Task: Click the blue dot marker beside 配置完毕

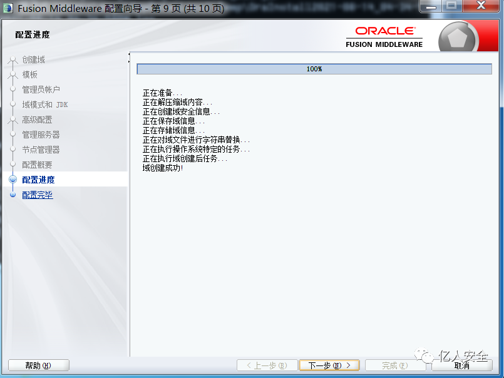Action: pyautogui.click(x=13, y=195)
